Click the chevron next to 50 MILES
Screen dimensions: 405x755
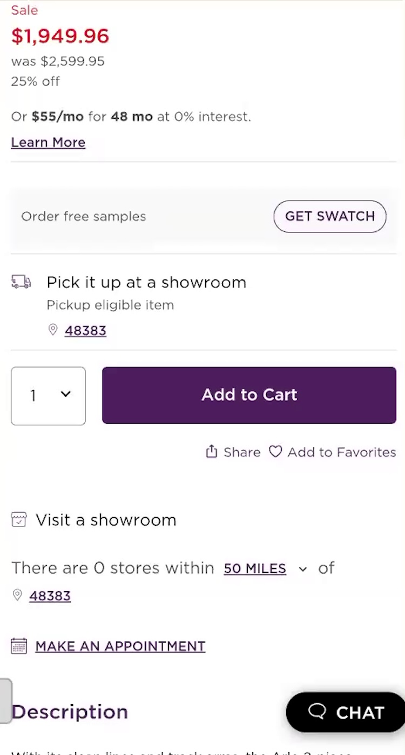pos(303,569)
